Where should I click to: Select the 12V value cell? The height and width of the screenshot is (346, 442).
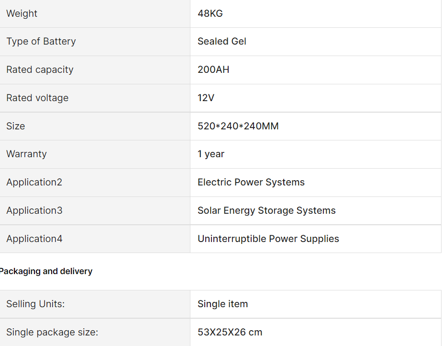click(x=206, y=98)
